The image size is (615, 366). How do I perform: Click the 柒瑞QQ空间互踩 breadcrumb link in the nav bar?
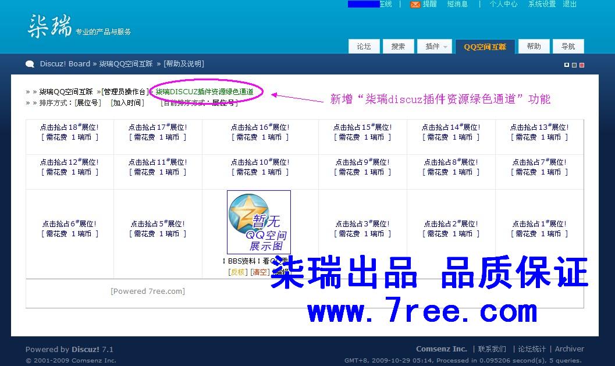coord(126,64)
